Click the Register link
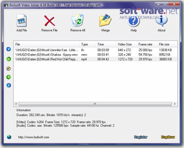Screen dimensions: 184x148 tap(141, 137)
